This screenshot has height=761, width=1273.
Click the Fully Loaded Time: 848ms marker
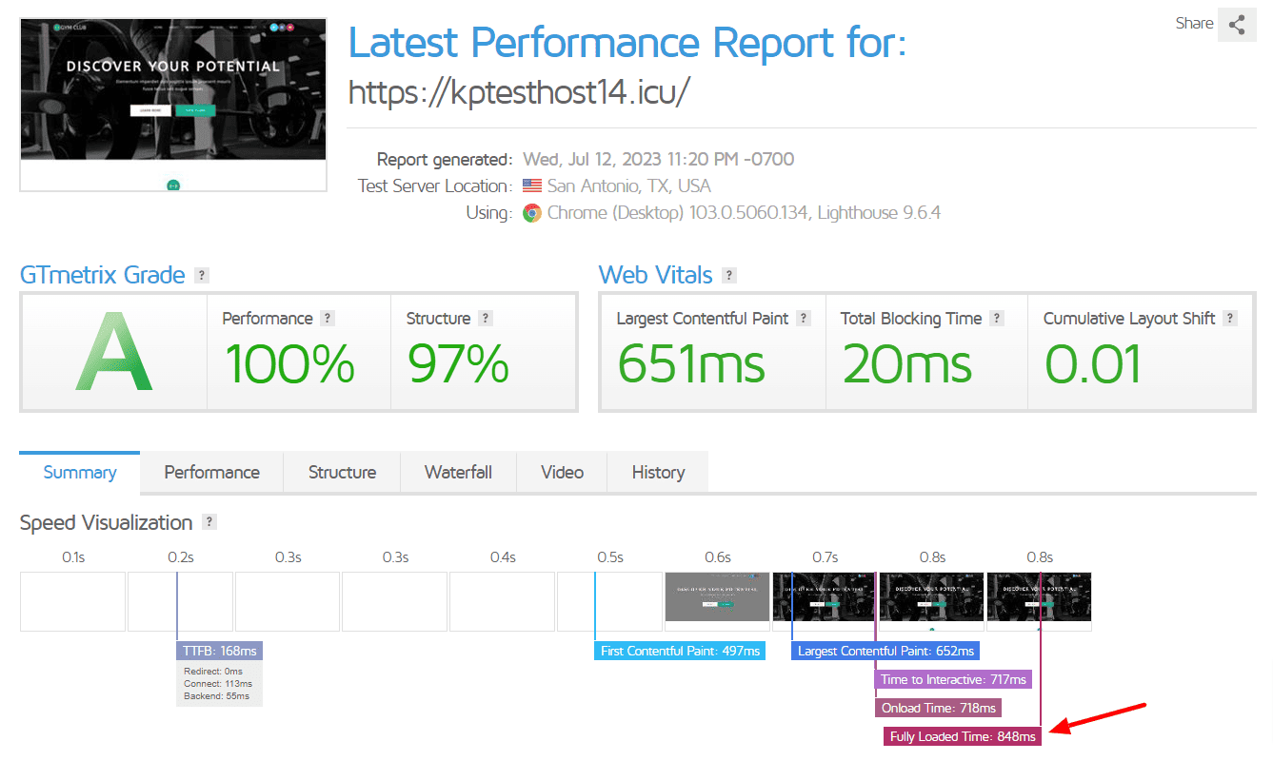tap(963, 736)
